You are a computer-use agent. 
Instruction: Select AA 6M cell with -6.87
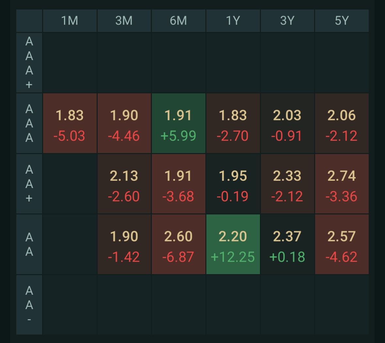pos(178,244)
